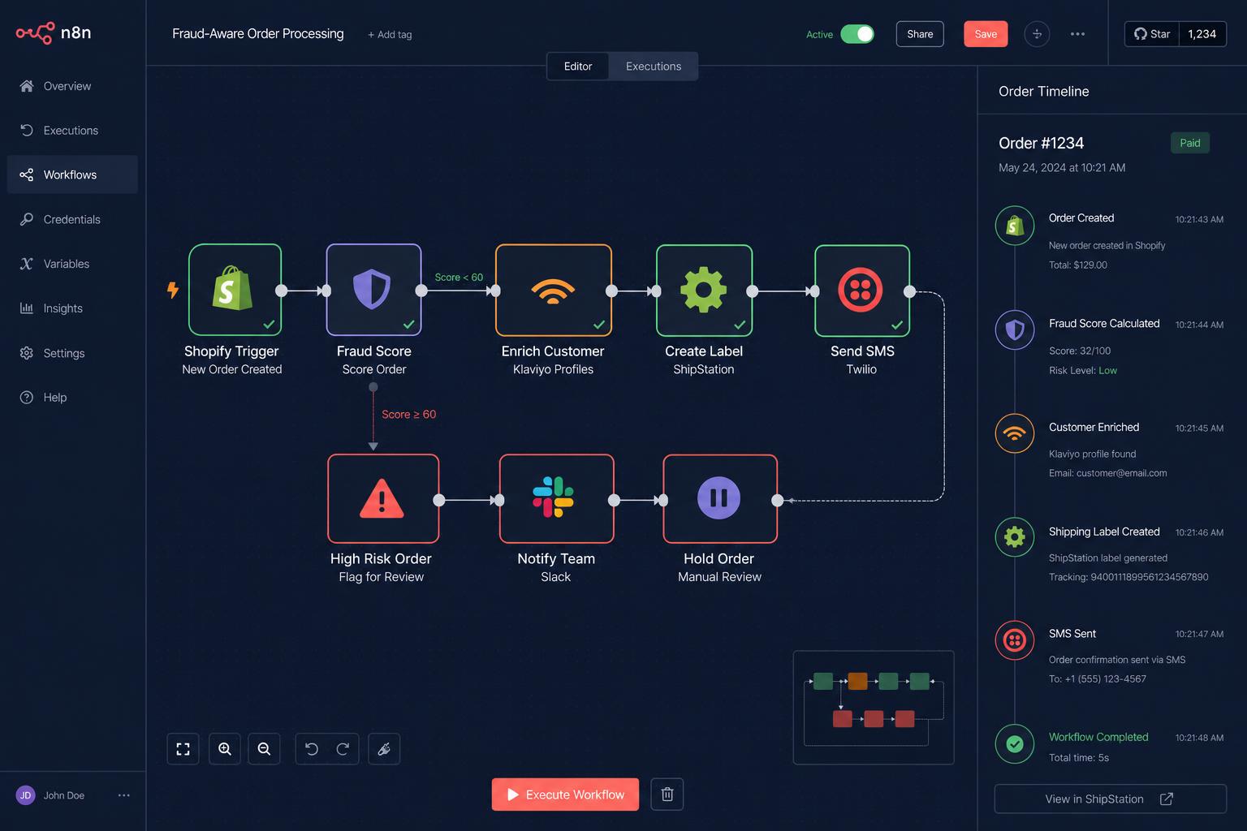Screen dimensions: 1247x831
Task: Select the Enrich Customer Klaviyo node
Action: [x=553, y=290]
